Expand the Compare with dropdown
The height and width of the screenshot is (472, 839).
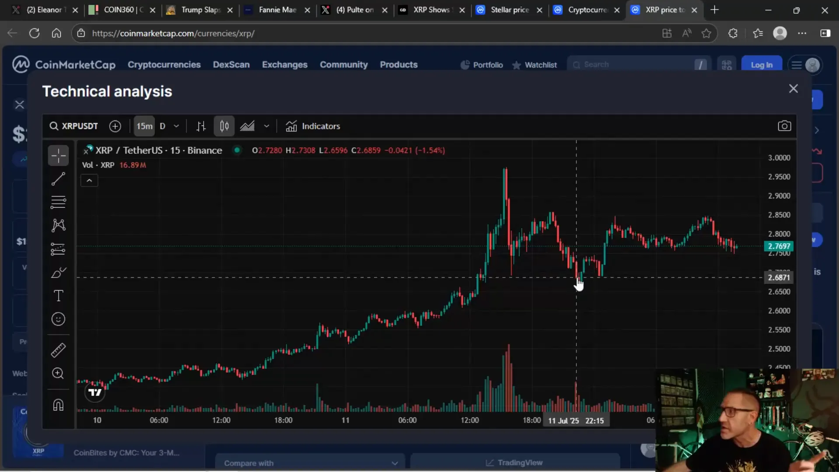[x=310, y=463]
